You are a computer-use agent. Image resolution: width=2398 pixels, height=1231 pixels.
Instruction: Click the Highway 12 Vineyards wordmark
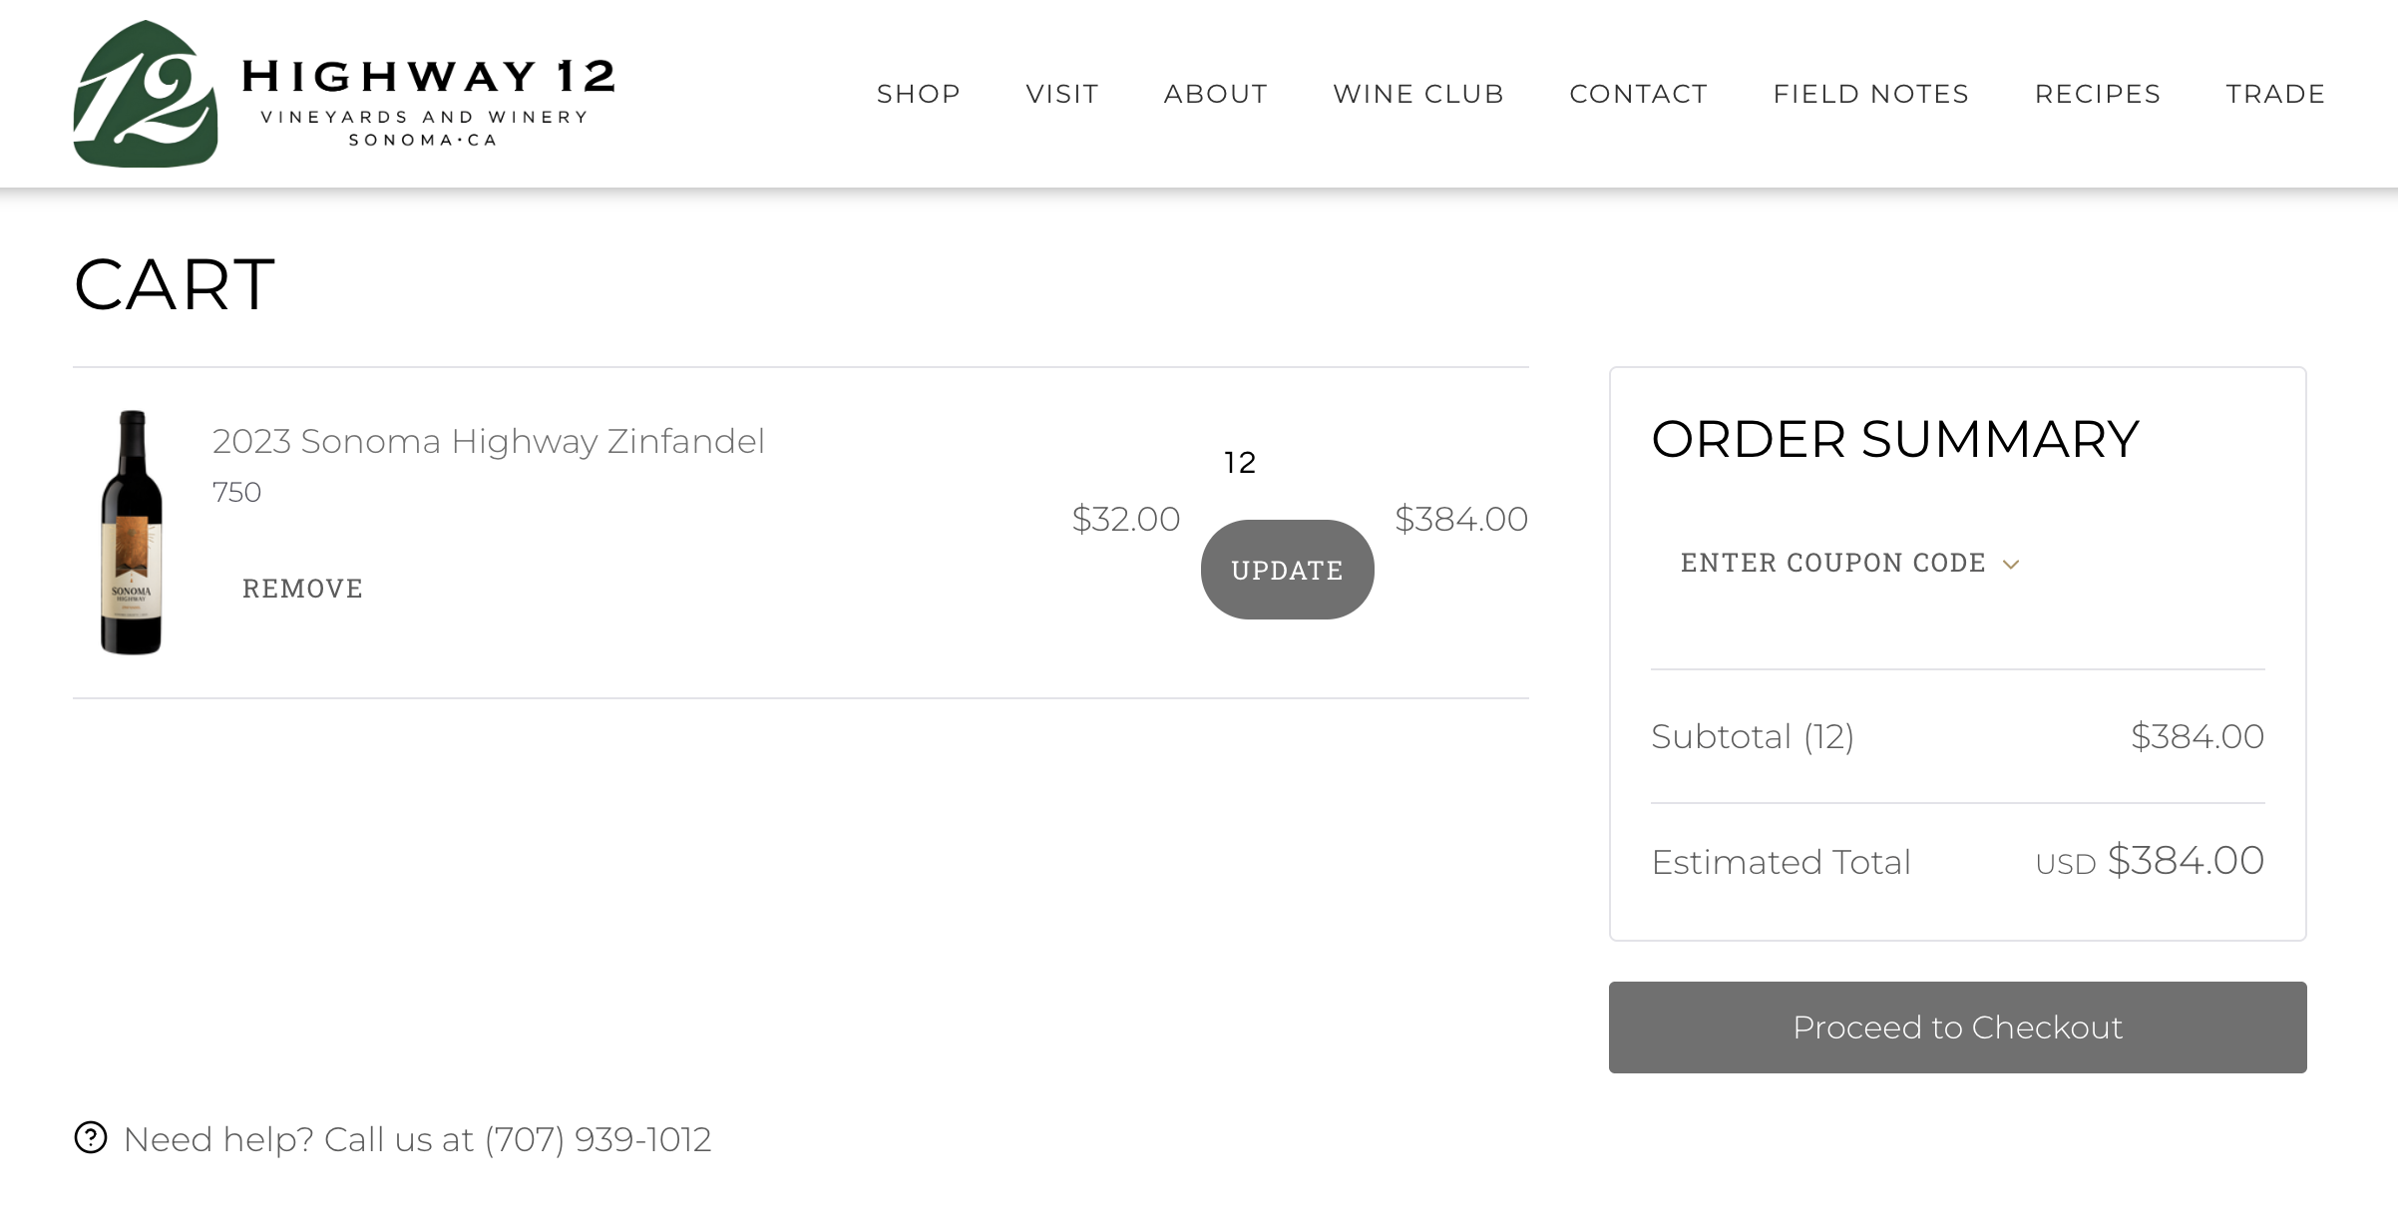427,100
